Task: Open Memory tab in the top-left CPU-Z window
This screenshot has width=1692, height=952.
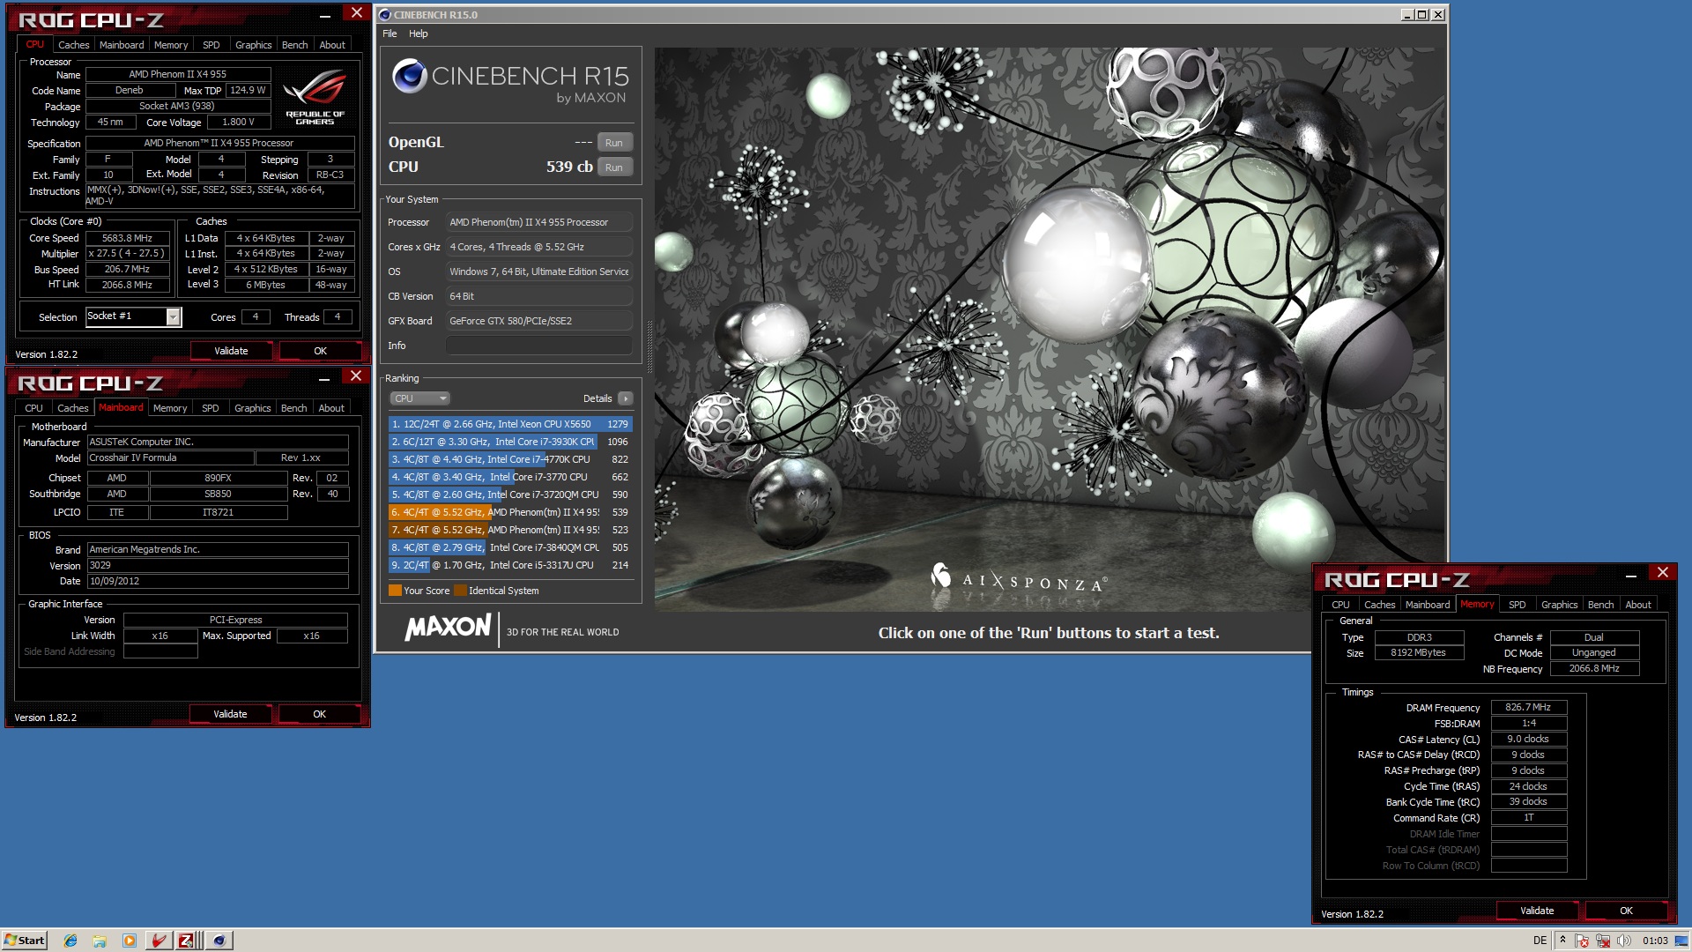Action: coord(171,45)
